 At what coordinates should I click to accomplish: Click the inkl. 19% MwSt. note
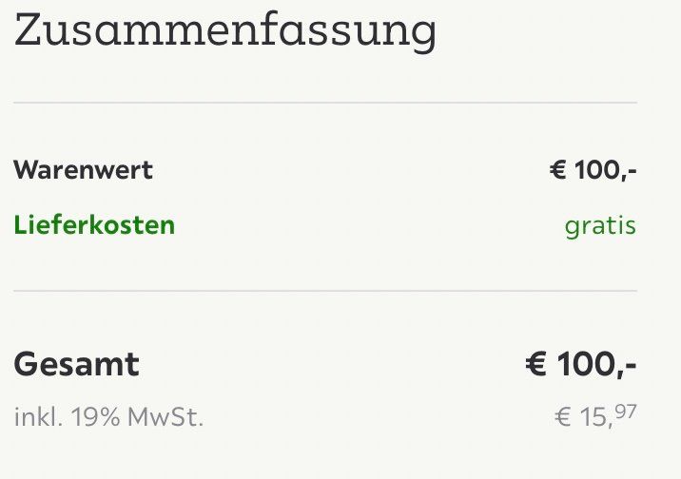click(108, 417)
